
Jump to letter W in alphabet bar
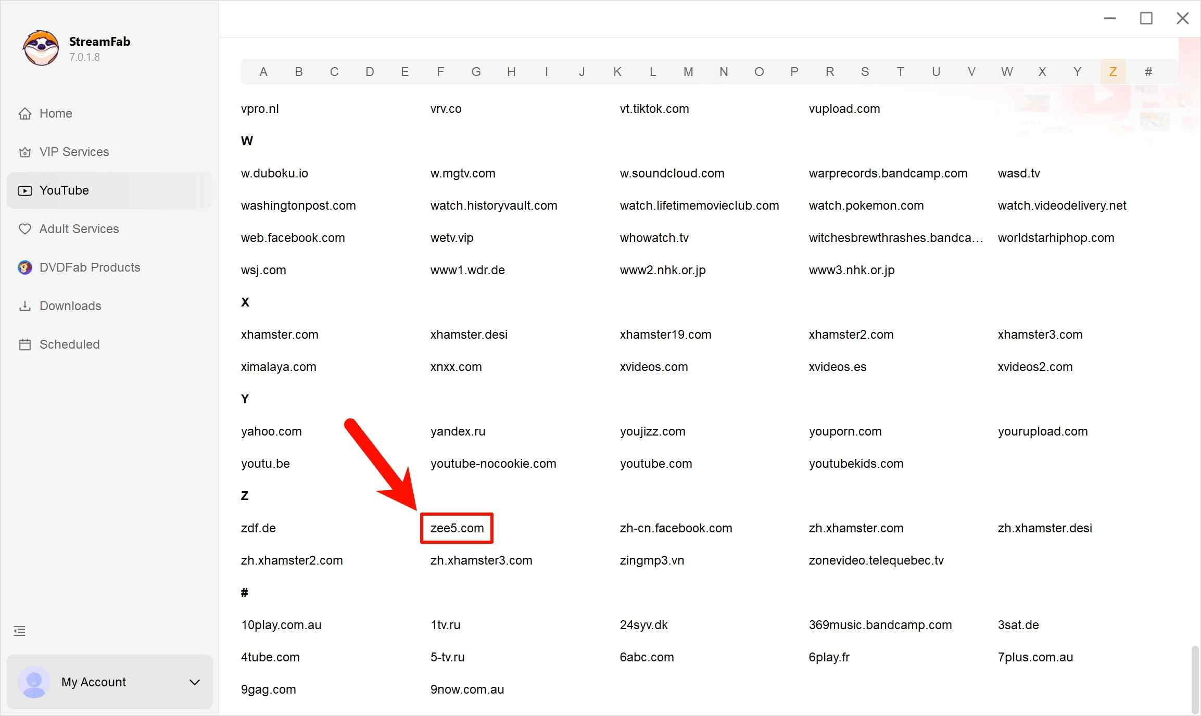[1006, 72]
